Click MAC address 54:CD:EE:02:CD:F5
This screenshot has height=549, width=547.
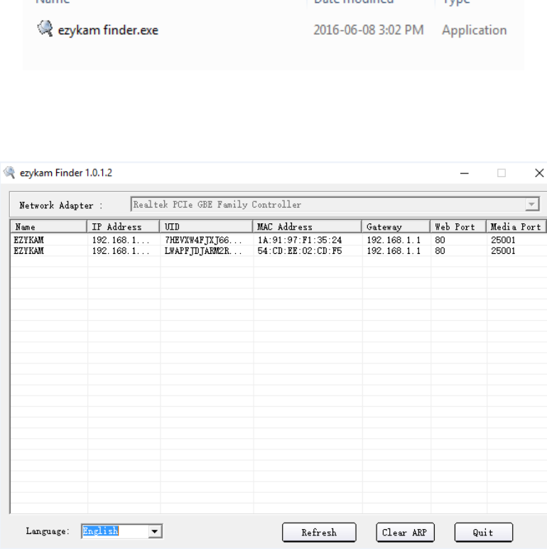(300, 251)
